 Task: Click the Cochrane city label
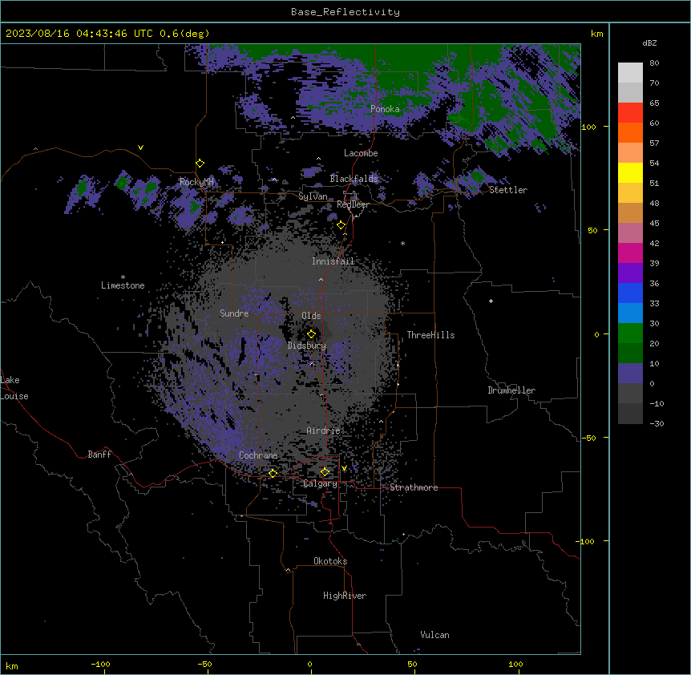(x=258, y=455)
